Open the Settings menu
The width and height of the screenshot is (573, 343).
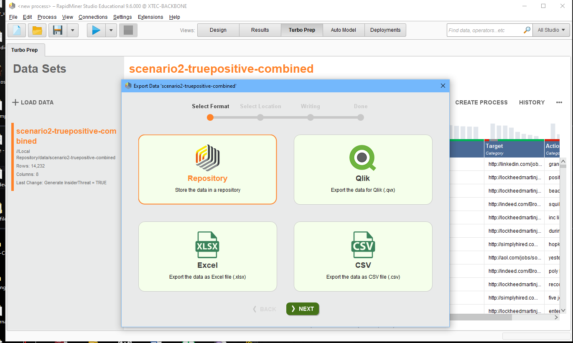pos(122,17)
